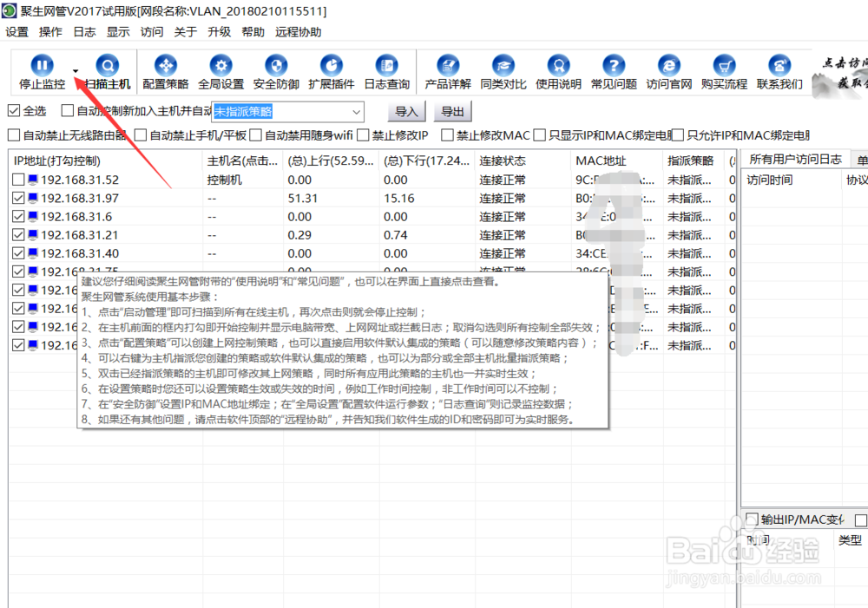Open the arrow beside 停止监控

76,71
